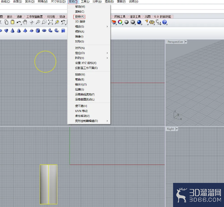Open the 工具(L) menu
Screen dimensions: 224x207
[x=85, y=2]
